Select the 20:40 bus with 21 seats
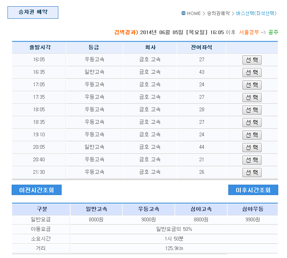This screenshot has width=287, height=258. [252, 160]
